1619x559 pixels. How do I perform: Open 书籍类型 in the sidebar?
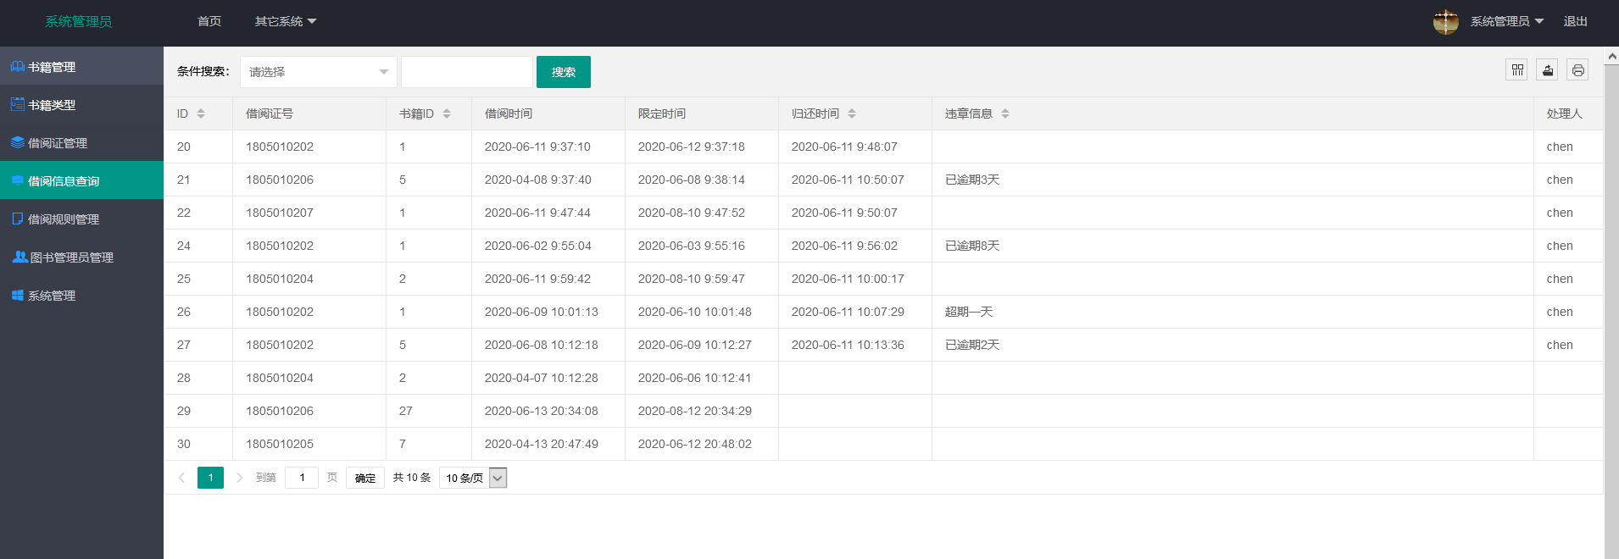[81, 104]
